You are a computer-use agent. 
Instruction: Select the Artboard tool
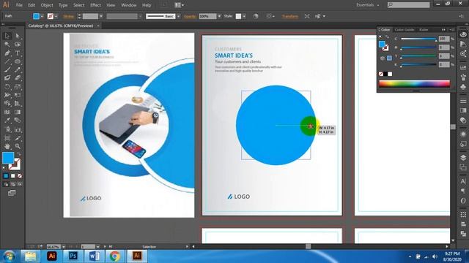(x=7, y=138)
